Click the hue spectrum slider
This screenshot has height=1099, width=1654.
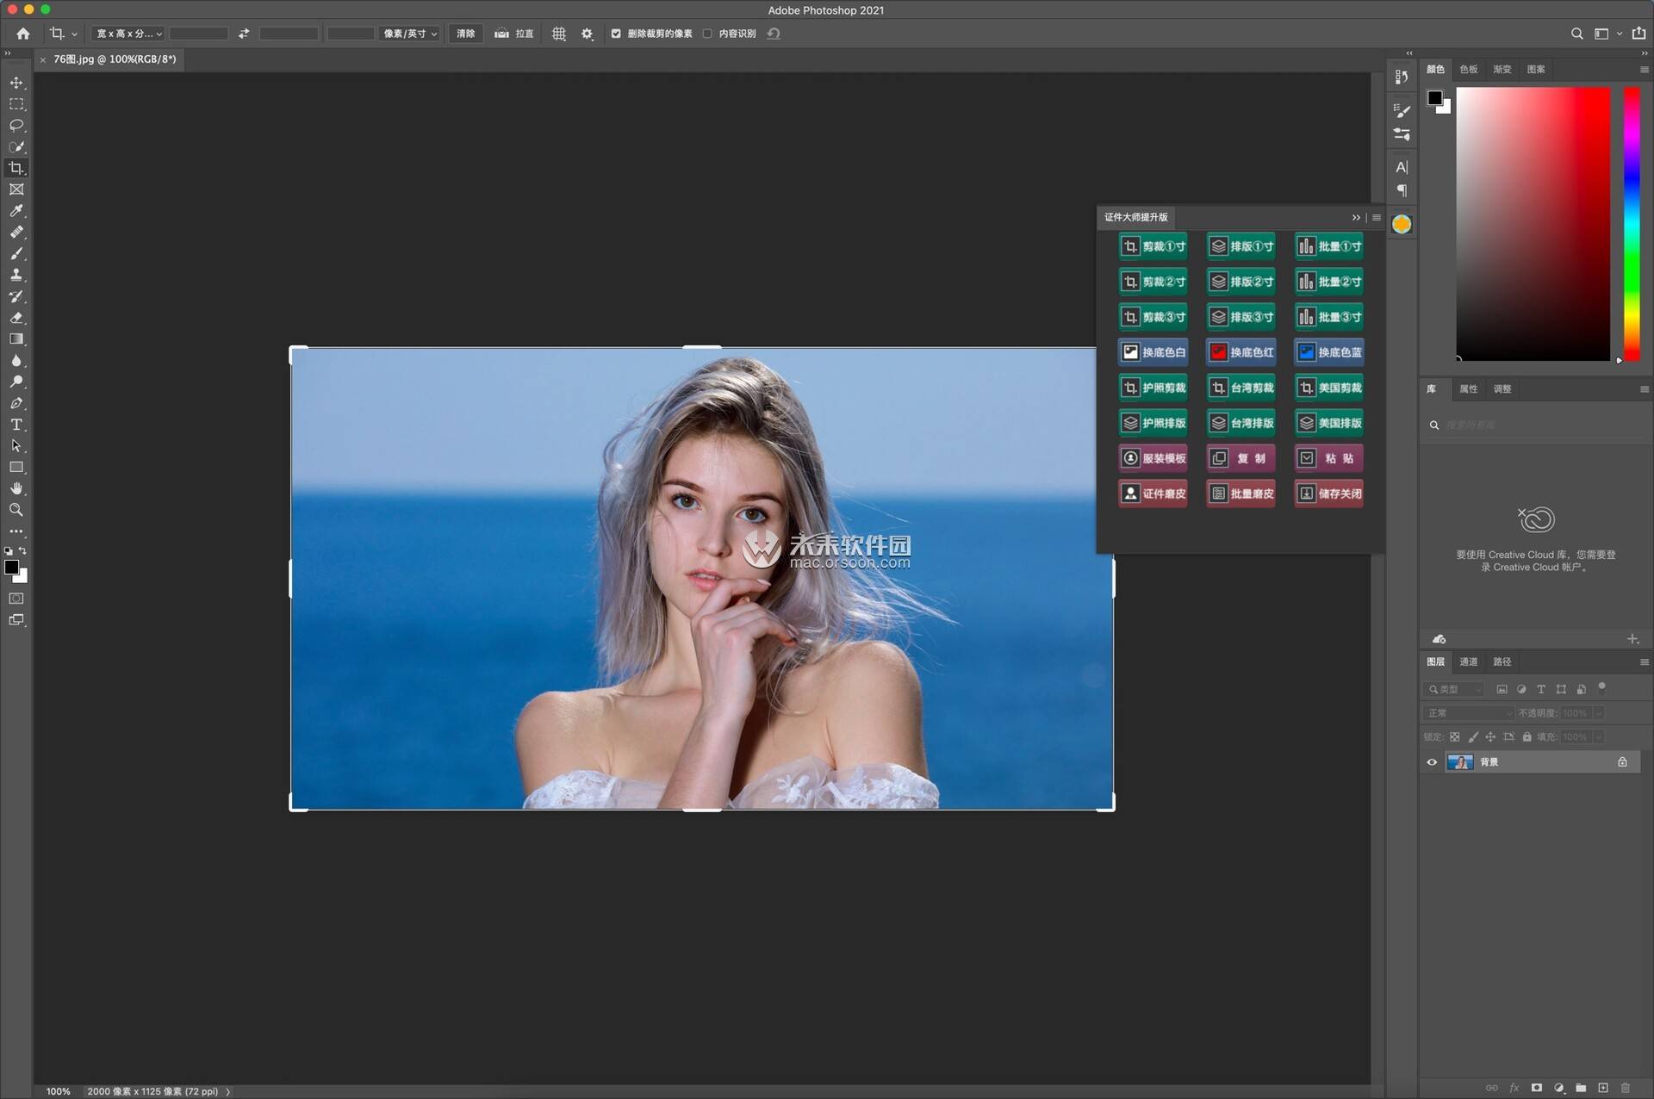click(1632, 224)
